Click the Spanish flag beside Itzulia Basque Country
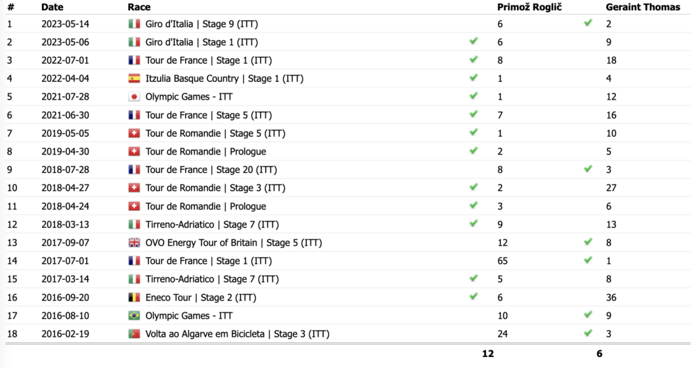The height and width of the screenshot is (368, 694). point(134,79)
